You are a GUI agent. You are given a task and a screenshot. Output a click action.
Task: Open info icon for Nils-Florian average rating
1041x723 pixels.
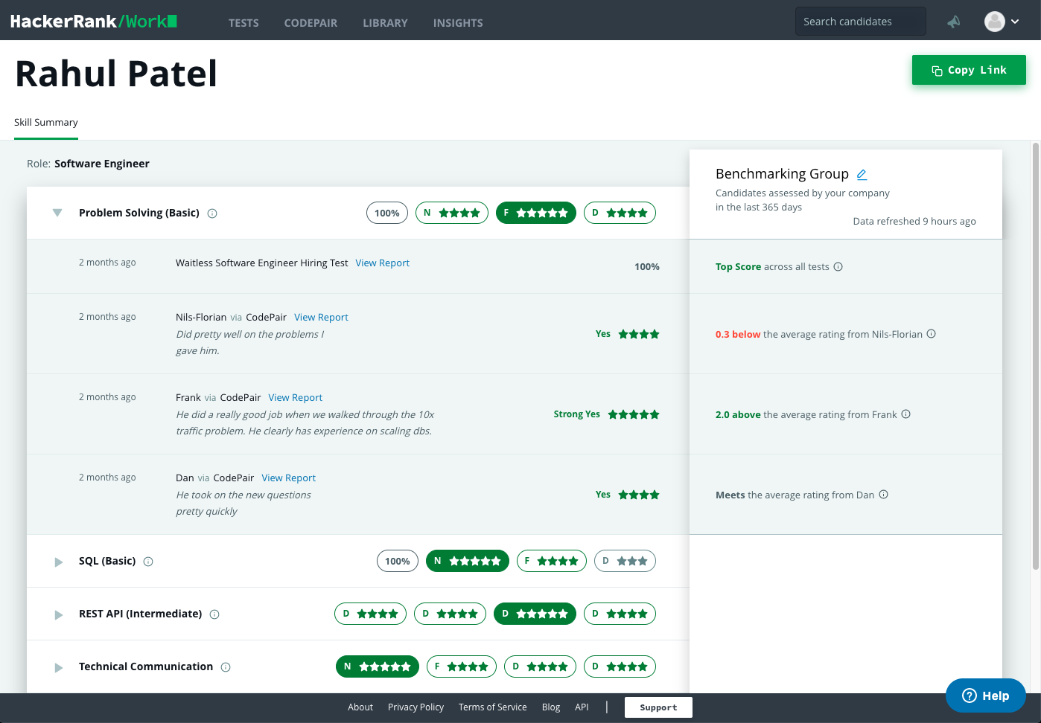(932, 334)
